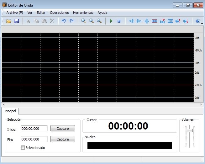
Task: Click the upper -90db channel label
Action: click(198, 50)
